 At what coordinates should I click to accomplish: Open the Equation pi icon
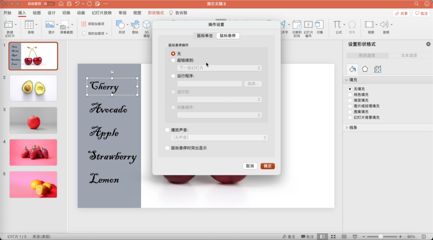[337, 24]
